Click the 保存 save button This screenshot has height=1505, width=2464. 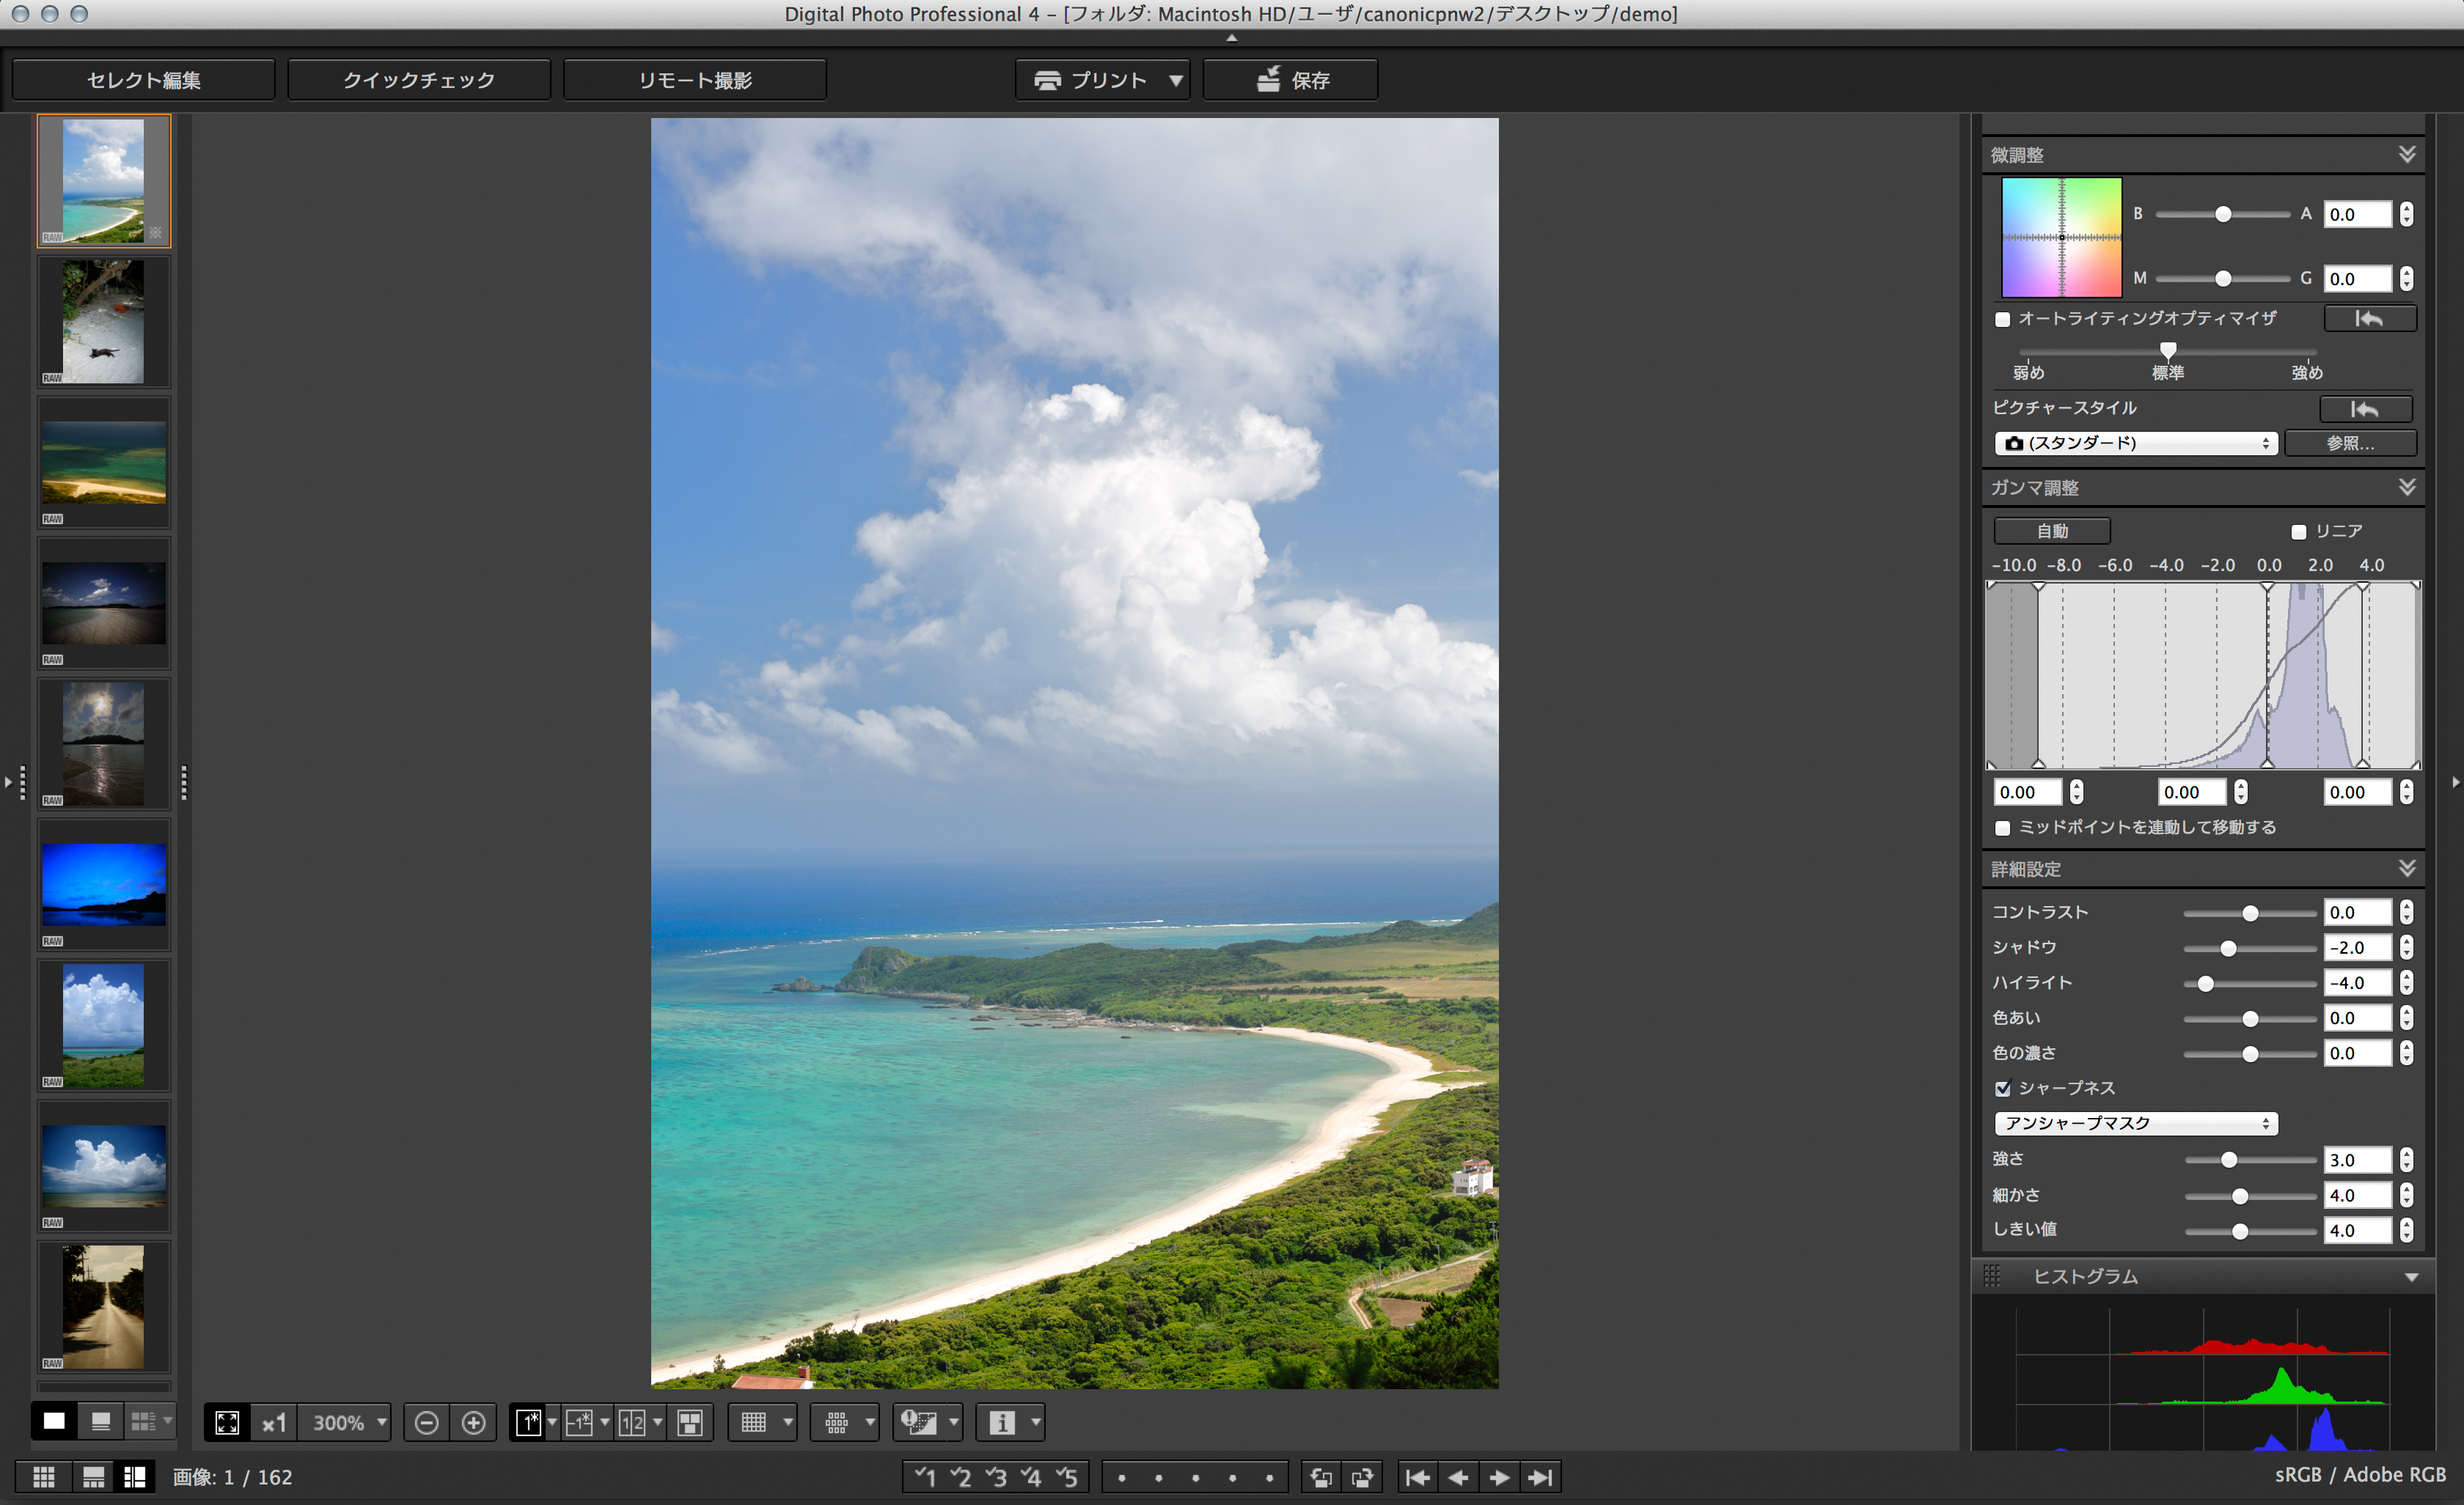coord(1290,80)
